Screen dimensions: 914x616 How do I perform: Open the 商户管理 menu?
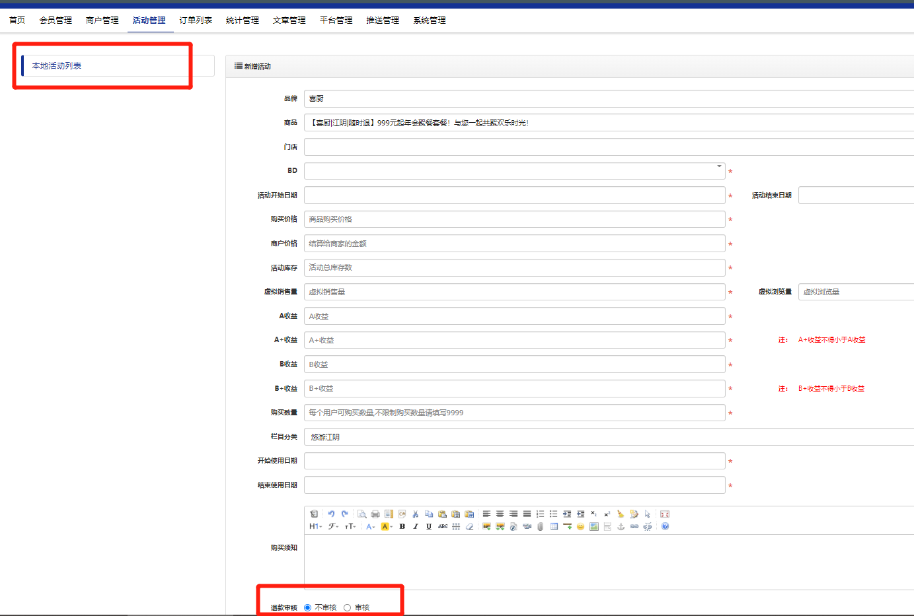click(x=102, y=20)
